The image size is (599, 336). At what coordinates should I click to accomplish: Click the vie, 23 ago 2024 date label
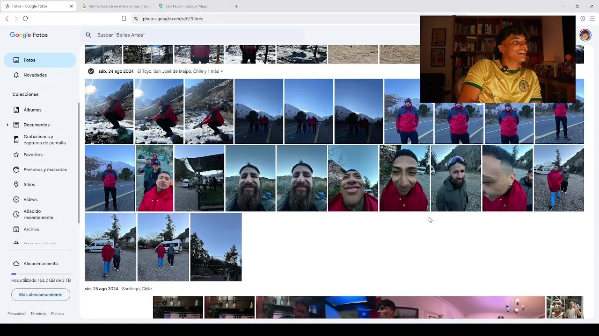click(102, 289)
